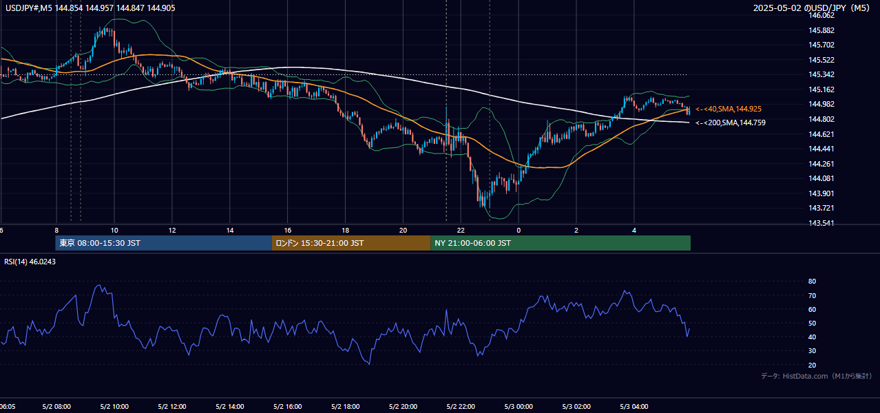Click hour label 12 under the price chart
Screen dimensions: 880x413
click(172, 230)
